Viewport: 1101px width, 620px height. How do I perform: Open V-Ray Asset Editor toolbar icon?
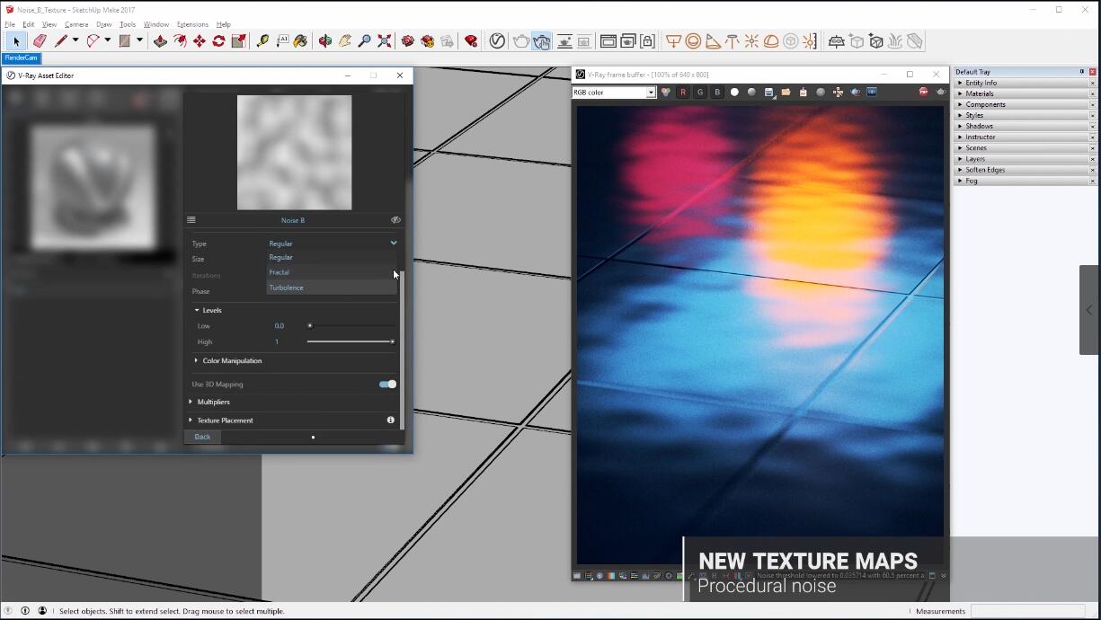(497, 41)
